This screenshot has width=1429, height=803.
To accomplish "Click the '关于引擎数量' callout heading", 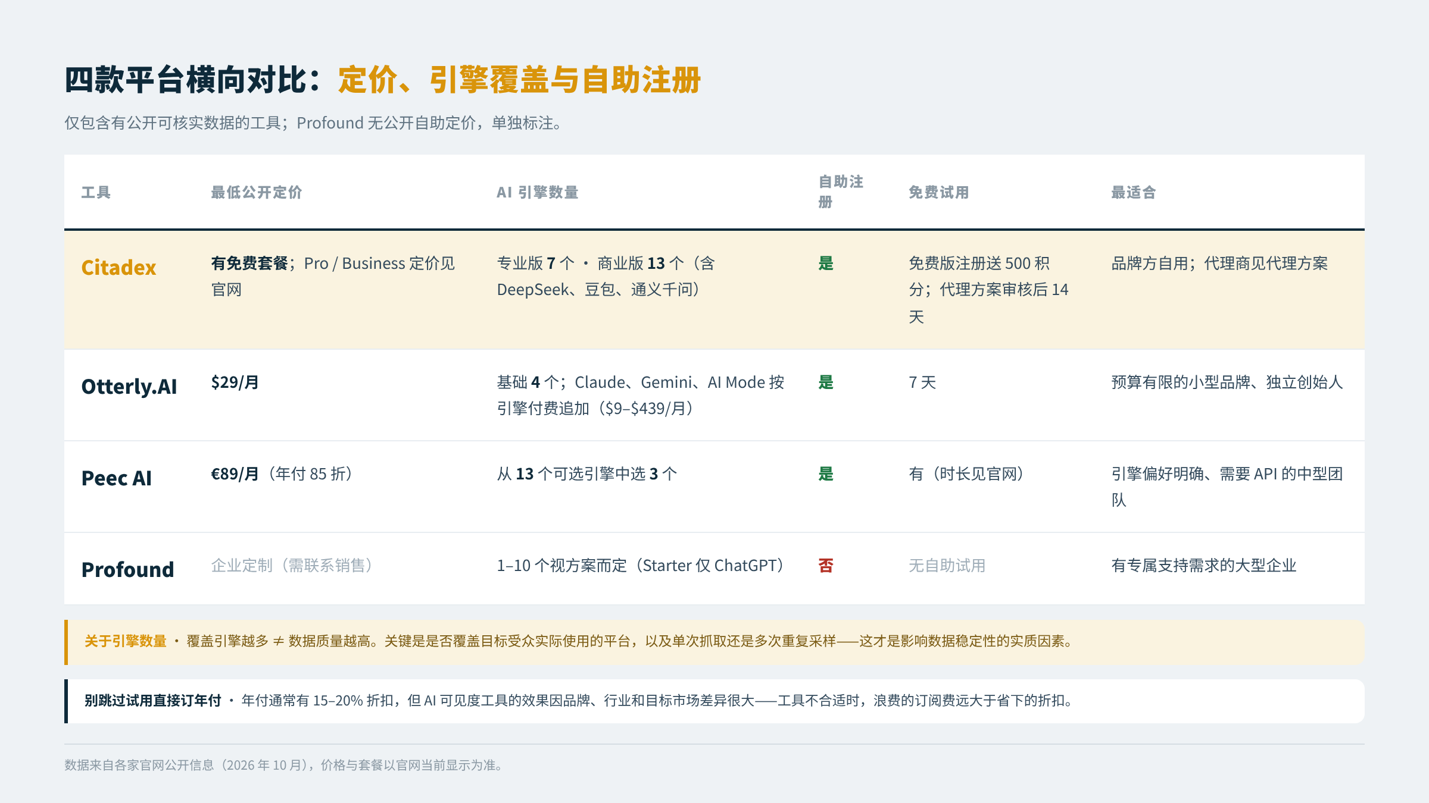I will pyautogui.click(x=126, y=641).
